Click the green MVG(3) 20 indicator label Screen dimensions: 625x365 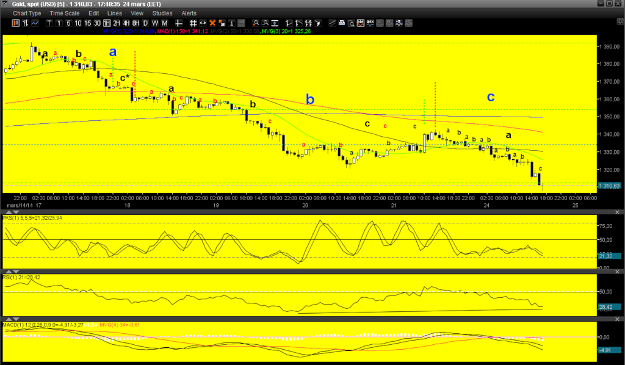[x=286, y=31]
